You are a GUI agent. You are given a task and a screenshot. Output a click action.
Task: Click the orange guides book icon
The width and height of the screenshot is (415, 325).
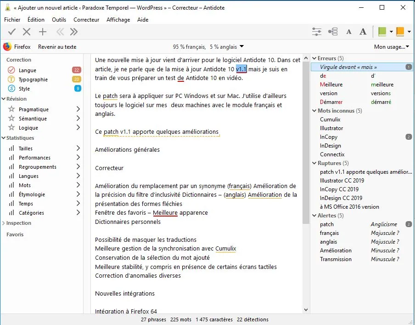coord(400,32)
